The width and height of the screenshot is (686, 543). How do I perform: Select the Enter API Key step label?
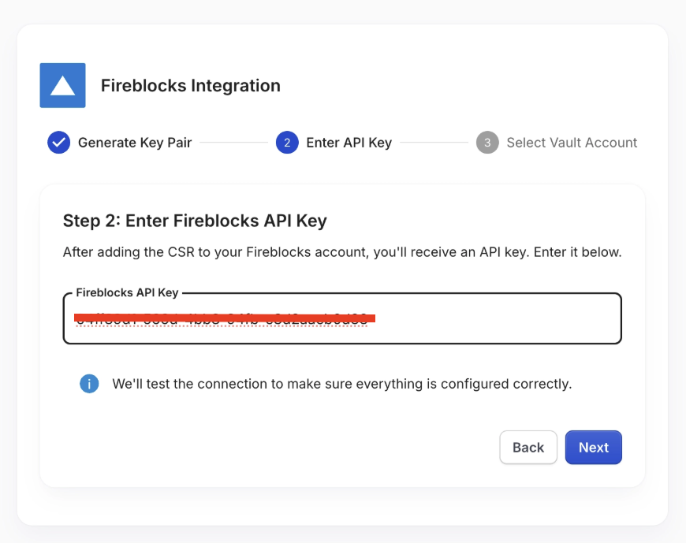click(349, 143)
